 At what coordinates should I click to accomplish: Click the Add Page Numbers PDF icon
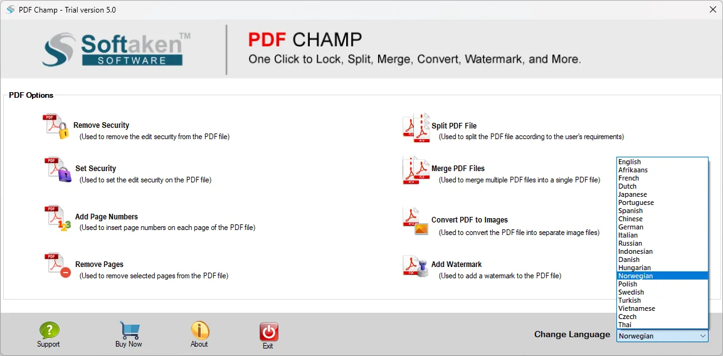coord(58,218)
